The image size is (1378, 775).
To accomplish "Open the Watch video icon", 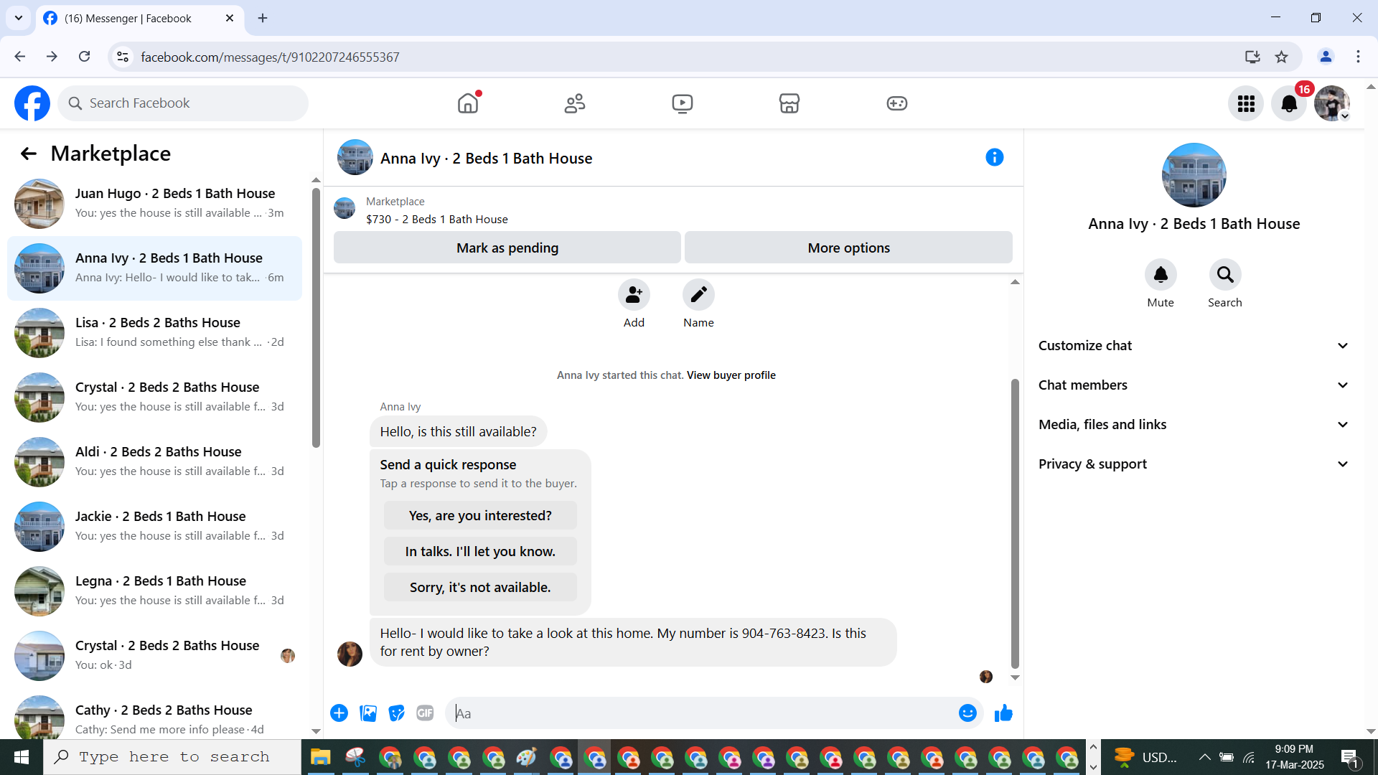I will click(x=683, y=103).
